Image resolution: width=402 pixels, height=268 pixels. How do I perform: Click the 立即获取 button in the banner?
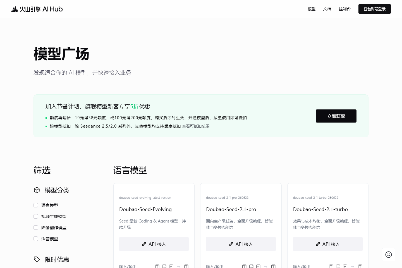click(x=336, y=116)
